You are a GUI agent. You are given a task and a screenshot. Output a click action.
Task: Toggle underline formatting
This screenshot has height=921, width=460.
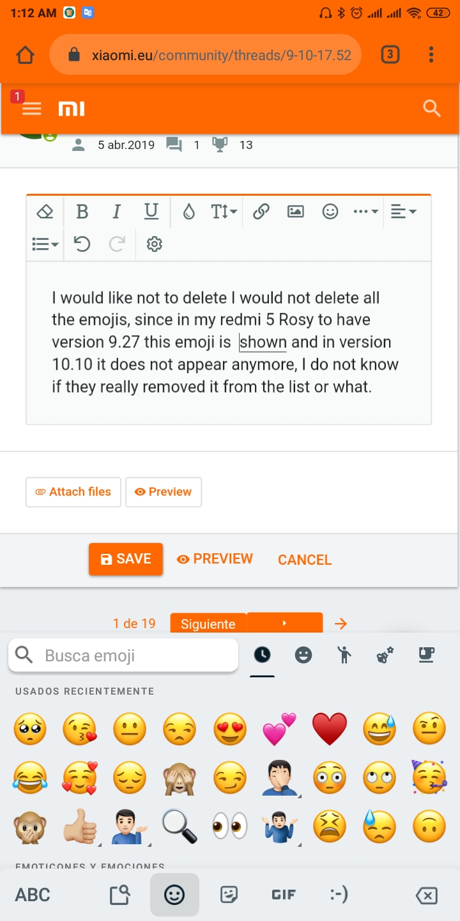tap(151, 212)
